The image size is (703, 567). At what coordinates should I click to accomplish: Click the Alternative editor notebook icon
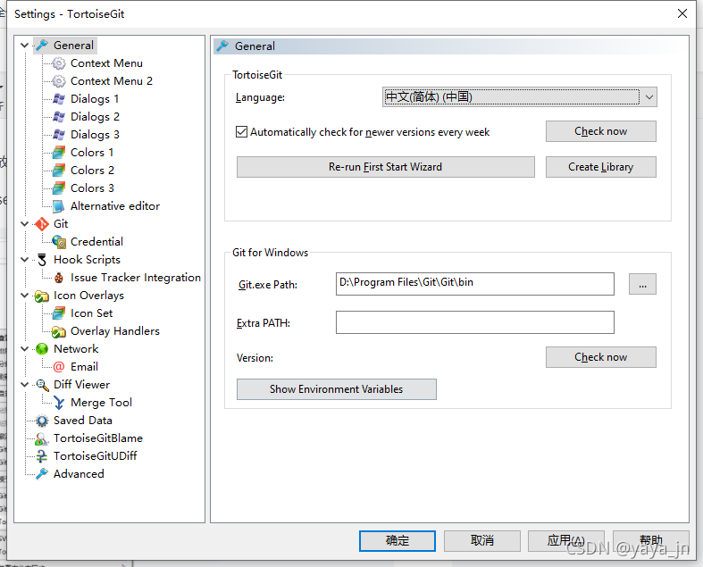[x=59, y=206]
